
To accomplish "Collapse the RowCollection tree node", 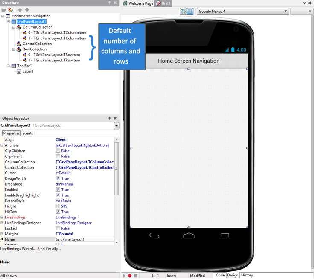I will 14,49.
